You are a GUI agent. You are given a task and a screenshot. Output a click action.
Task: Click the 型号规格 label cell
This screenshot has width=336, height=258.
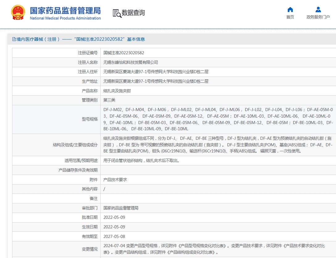(x=56, y=119)
